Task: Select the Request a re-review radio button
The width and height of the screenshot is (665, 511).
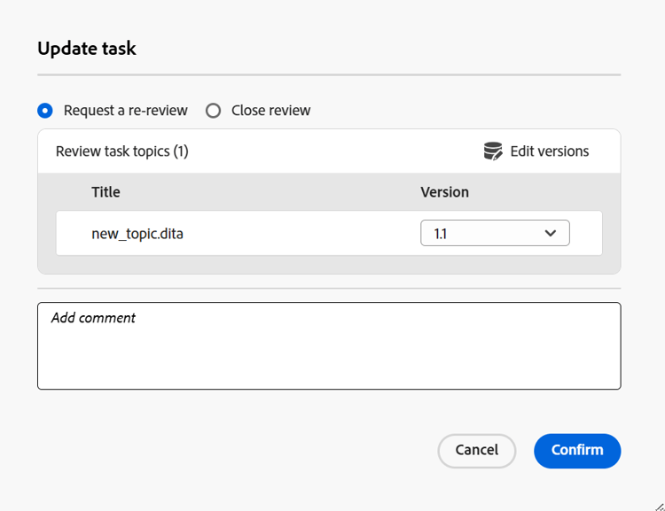Action: 45,111
